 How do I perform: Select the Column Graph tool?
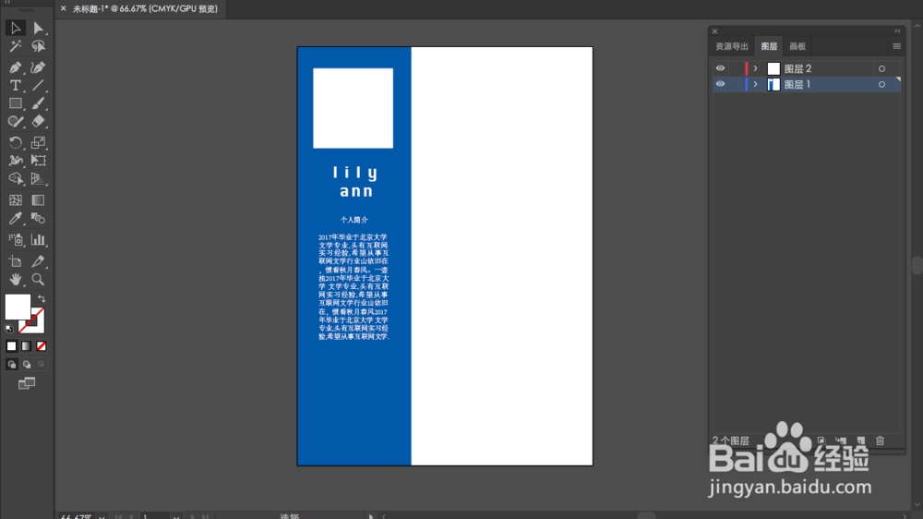38,240
